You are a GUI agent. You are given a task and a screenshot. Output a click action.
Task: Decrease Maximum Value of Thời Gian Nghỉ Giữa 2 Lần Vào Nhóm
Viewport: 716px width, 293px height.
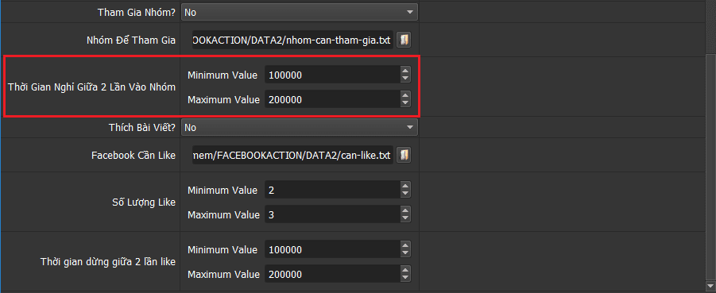405,103
